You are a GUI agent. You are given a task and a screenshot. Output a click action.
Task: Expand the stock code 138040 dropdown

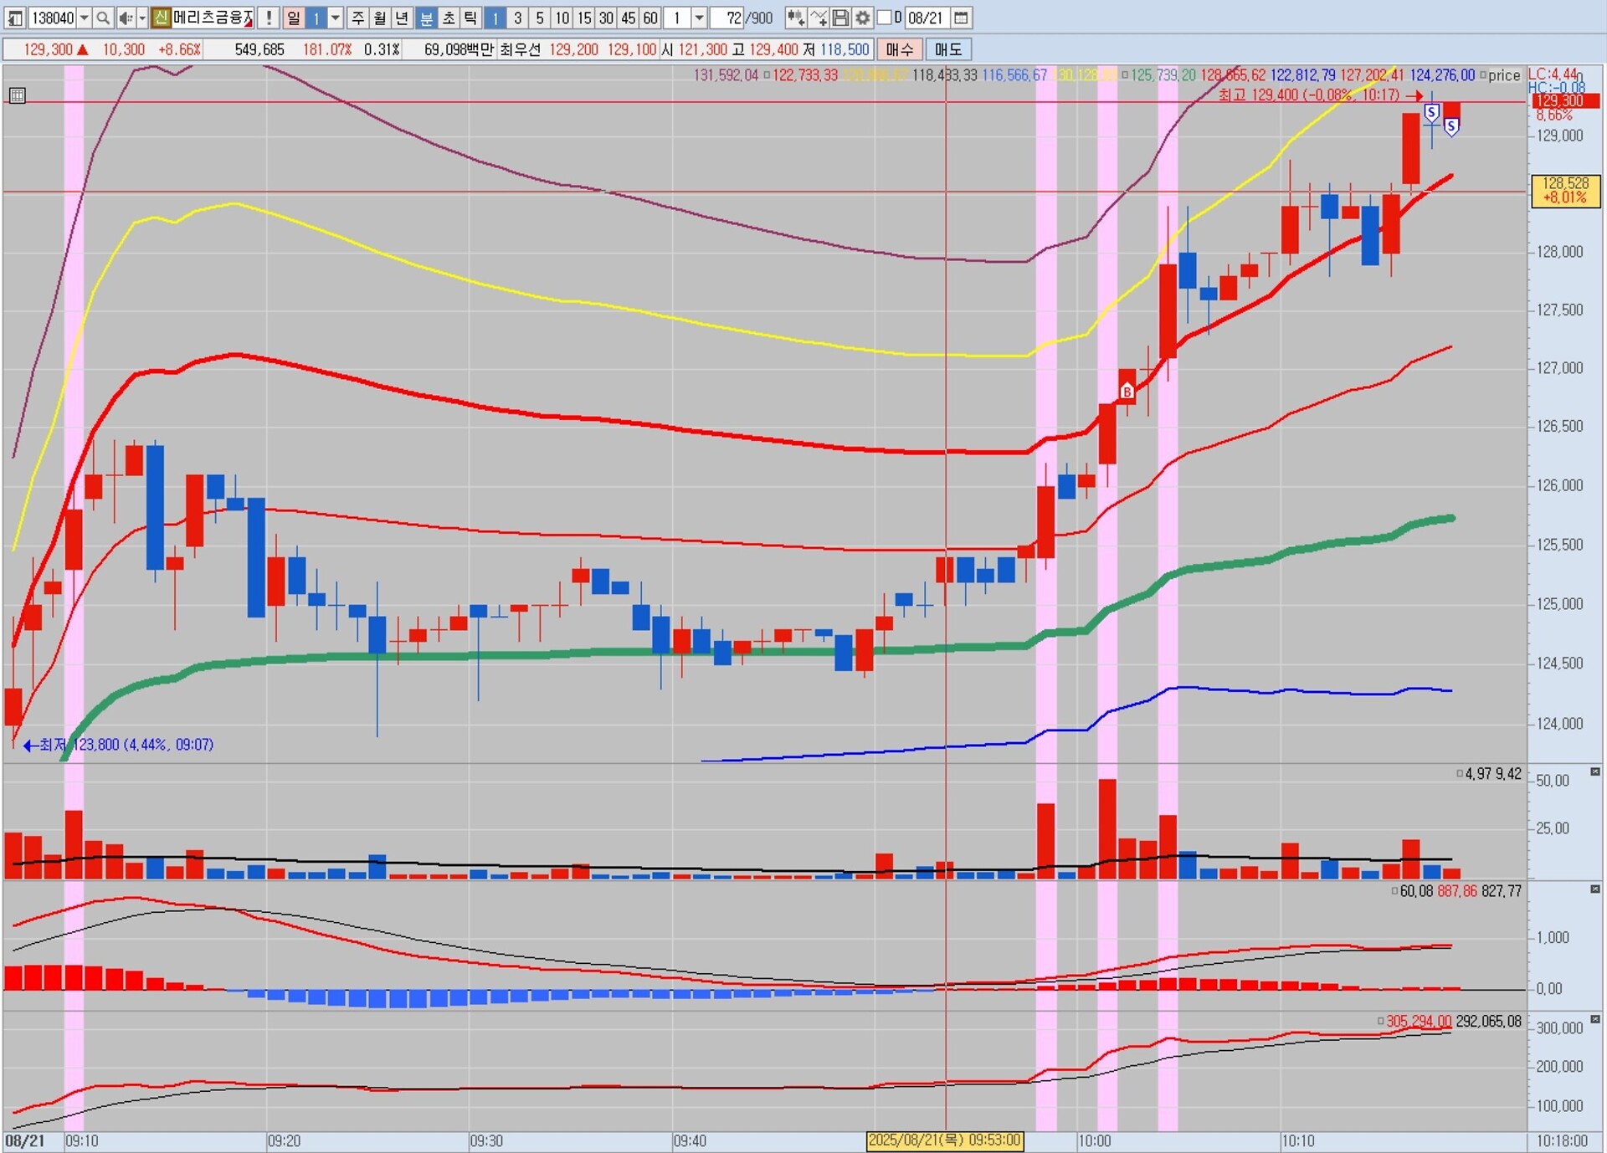coord(84,18)
